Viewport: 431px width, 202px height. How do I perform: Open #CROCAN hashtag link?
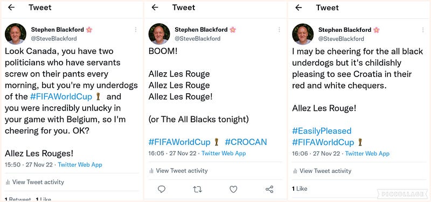tap(246, 142)
